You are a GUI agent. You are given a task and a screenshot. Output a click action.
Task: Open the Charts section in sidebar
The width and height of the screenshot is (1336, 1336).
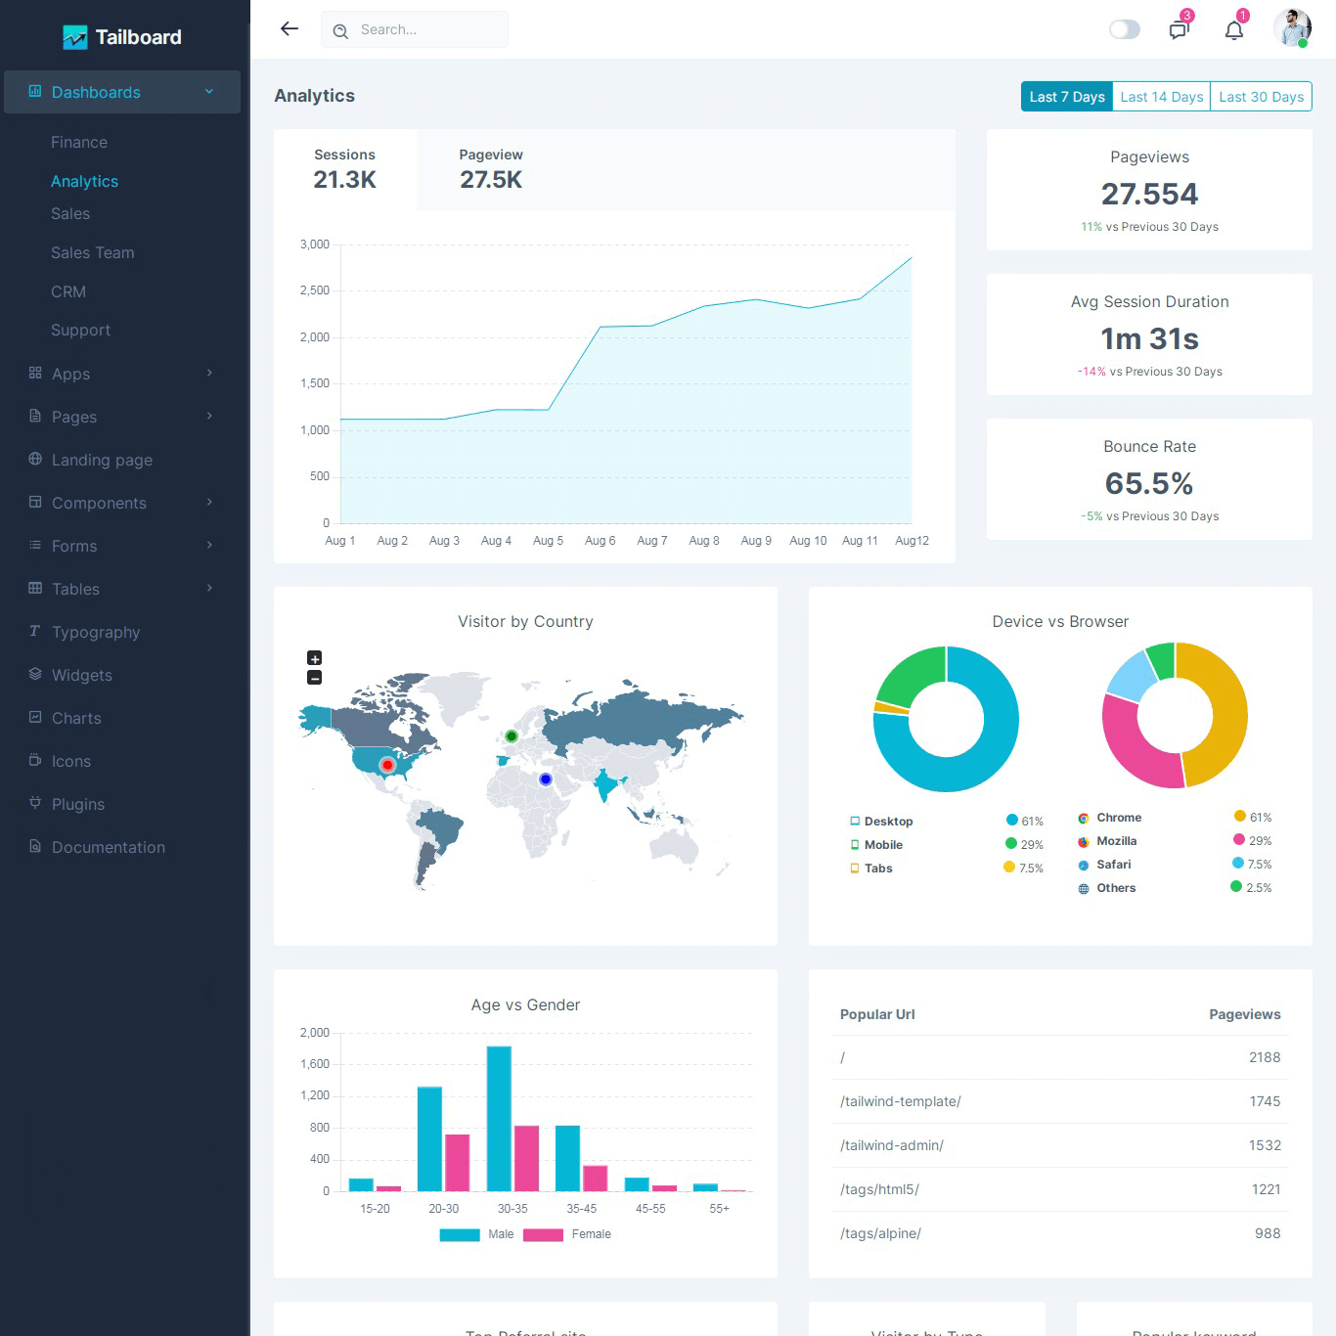pyautogui.click(x=76, y=718)
